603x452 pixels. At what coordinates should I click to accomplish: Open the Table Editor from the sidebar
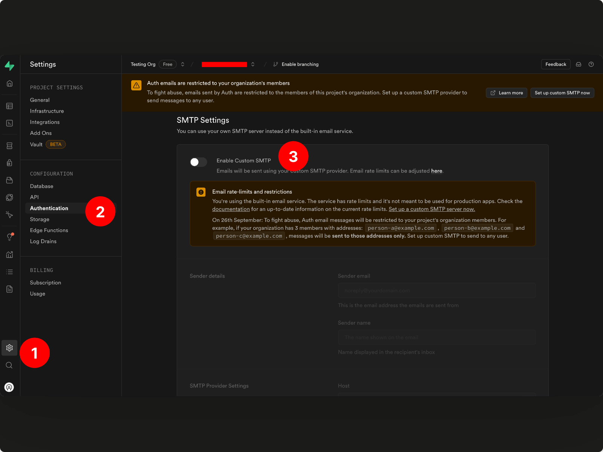click(x=9, y=106)
